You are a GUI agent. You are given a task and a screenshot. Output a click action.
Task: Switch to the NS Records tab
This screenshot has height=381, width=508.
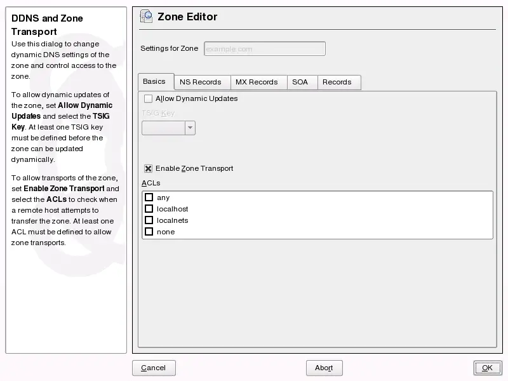[201, 82]
